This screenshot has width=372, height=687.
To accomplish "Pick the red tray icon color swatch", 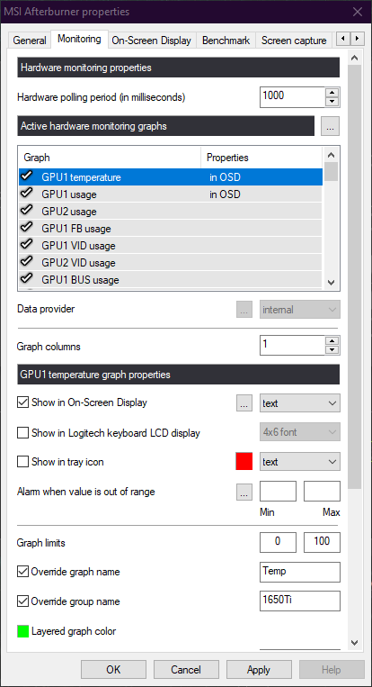I will click(x=244, y=462).
